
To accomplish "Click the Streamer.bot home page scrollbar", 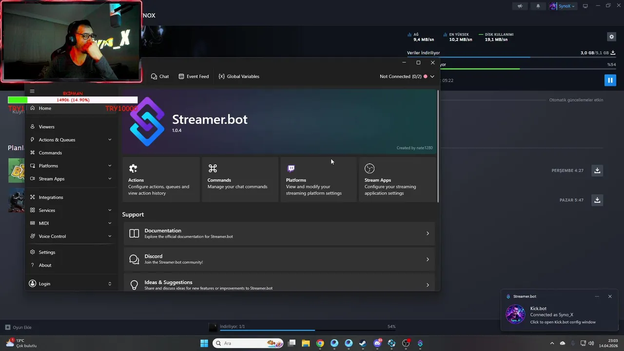I will click(x=438, y=146).
